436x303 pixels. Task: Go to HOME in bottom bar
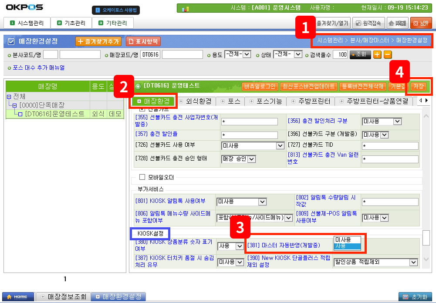(17, 296)
